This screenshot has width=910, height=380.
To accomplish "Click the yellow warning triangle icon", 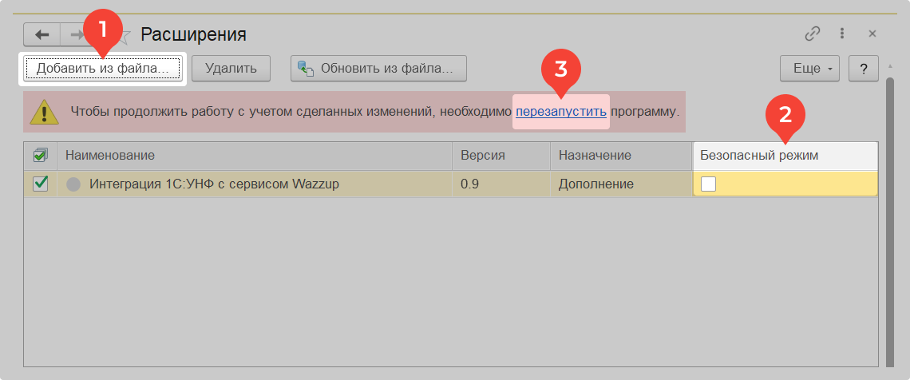I will click(45, 112).
